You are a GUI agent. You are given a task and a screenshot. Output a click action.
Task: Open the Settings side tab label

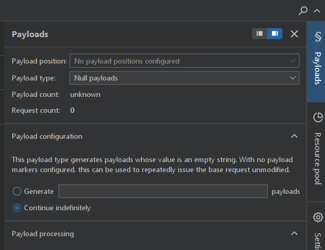(x=318, y=239)
